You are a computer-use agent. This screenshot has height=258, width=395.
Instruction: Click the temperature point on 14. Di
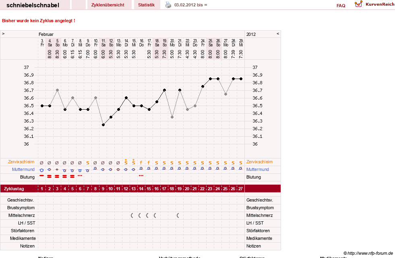click(x=126, y=98)
